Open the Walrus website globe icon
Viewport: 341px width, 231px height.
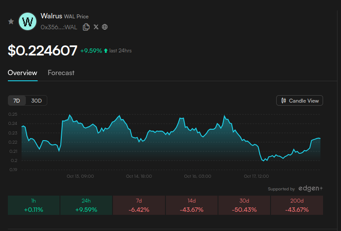click(105, 27)
